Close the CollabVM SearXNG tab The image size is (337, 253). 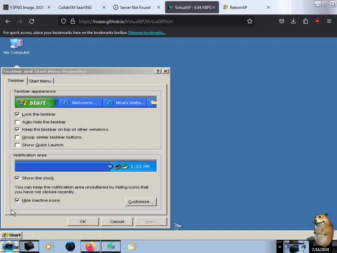point(104,7)
